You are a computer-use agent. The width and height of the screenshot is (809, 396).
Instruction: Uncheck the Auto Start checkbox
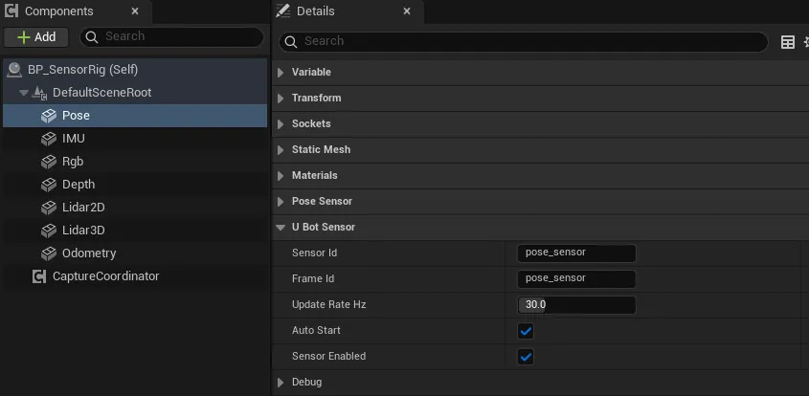pos(526,331)
